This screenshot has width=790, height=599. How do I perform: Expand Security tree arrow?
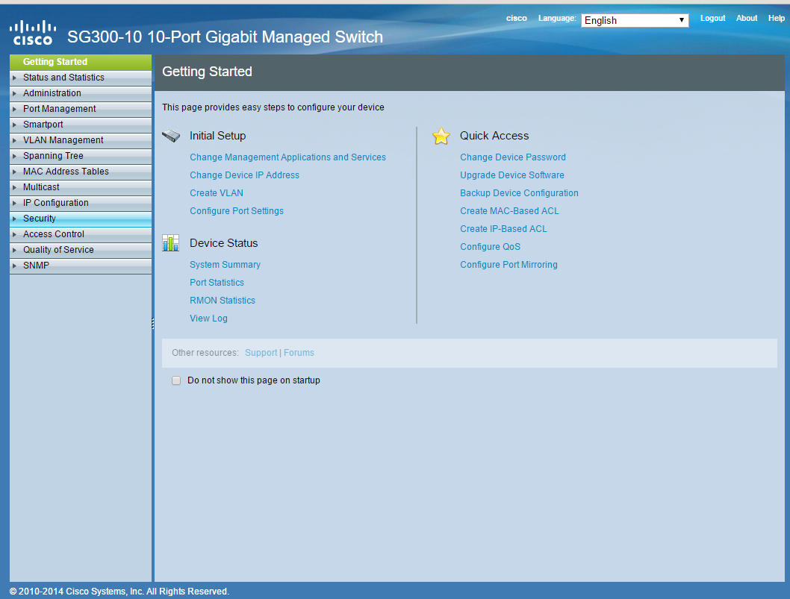point(15,219)
